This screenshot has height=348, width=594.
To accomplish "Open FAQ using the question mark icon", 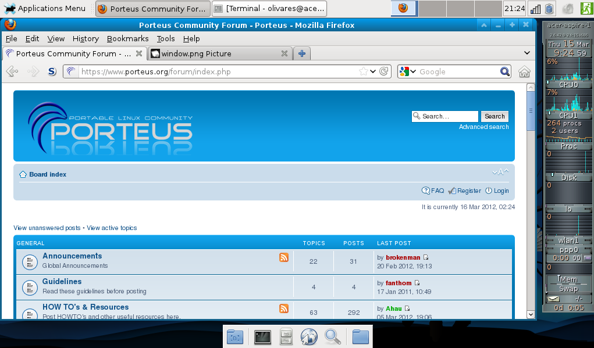I will pos(425,191).
